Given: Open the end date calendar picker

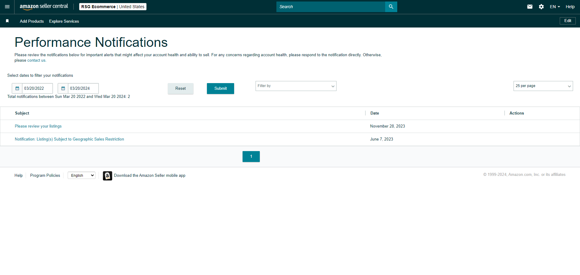Looking at the screenshot, I should coord(63,88).
